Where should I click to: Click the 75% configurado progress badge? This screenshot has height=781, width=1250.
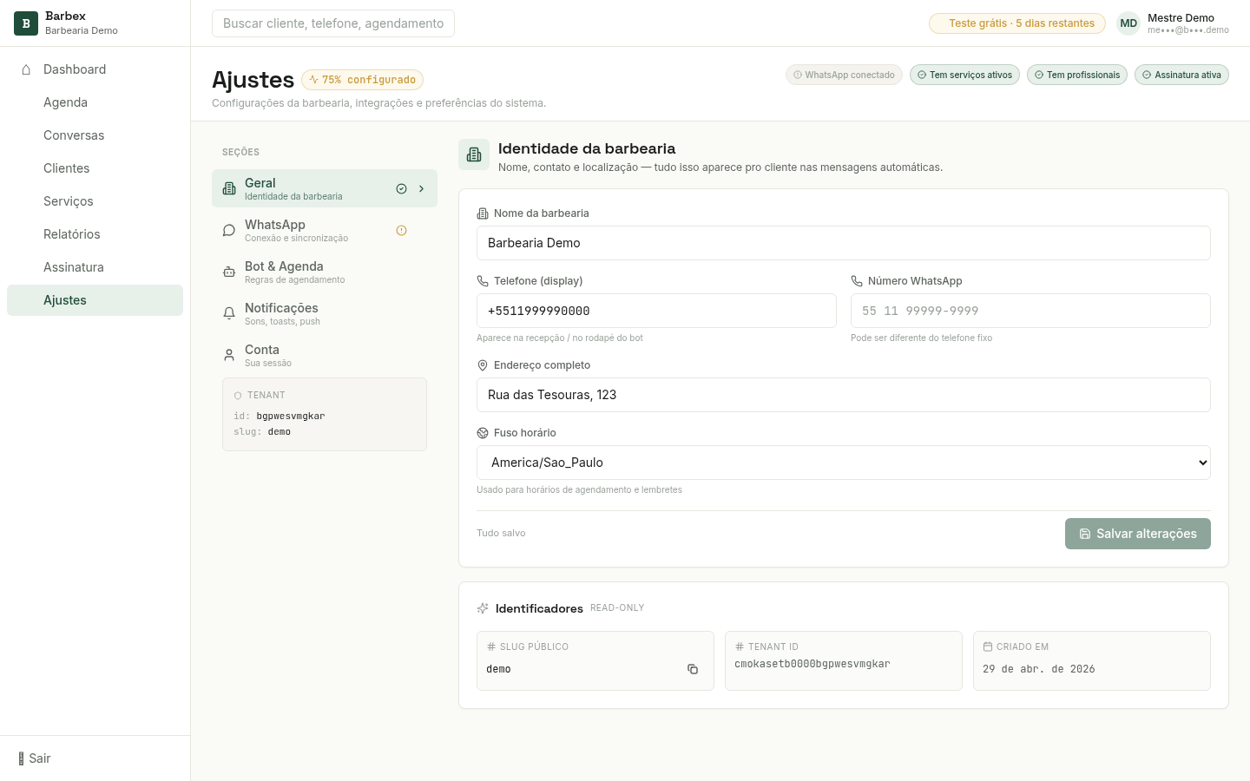click(362, 80)
